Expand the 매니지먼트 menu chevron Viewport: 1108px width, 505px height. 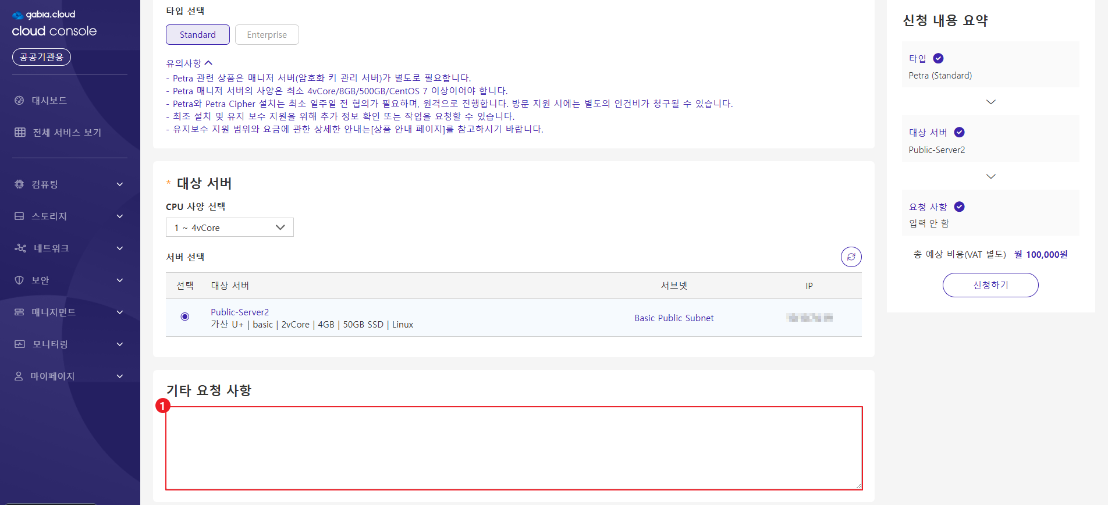click(120, 312)
